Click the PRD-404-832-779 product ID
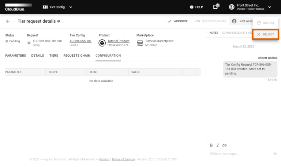 (118, 45)
